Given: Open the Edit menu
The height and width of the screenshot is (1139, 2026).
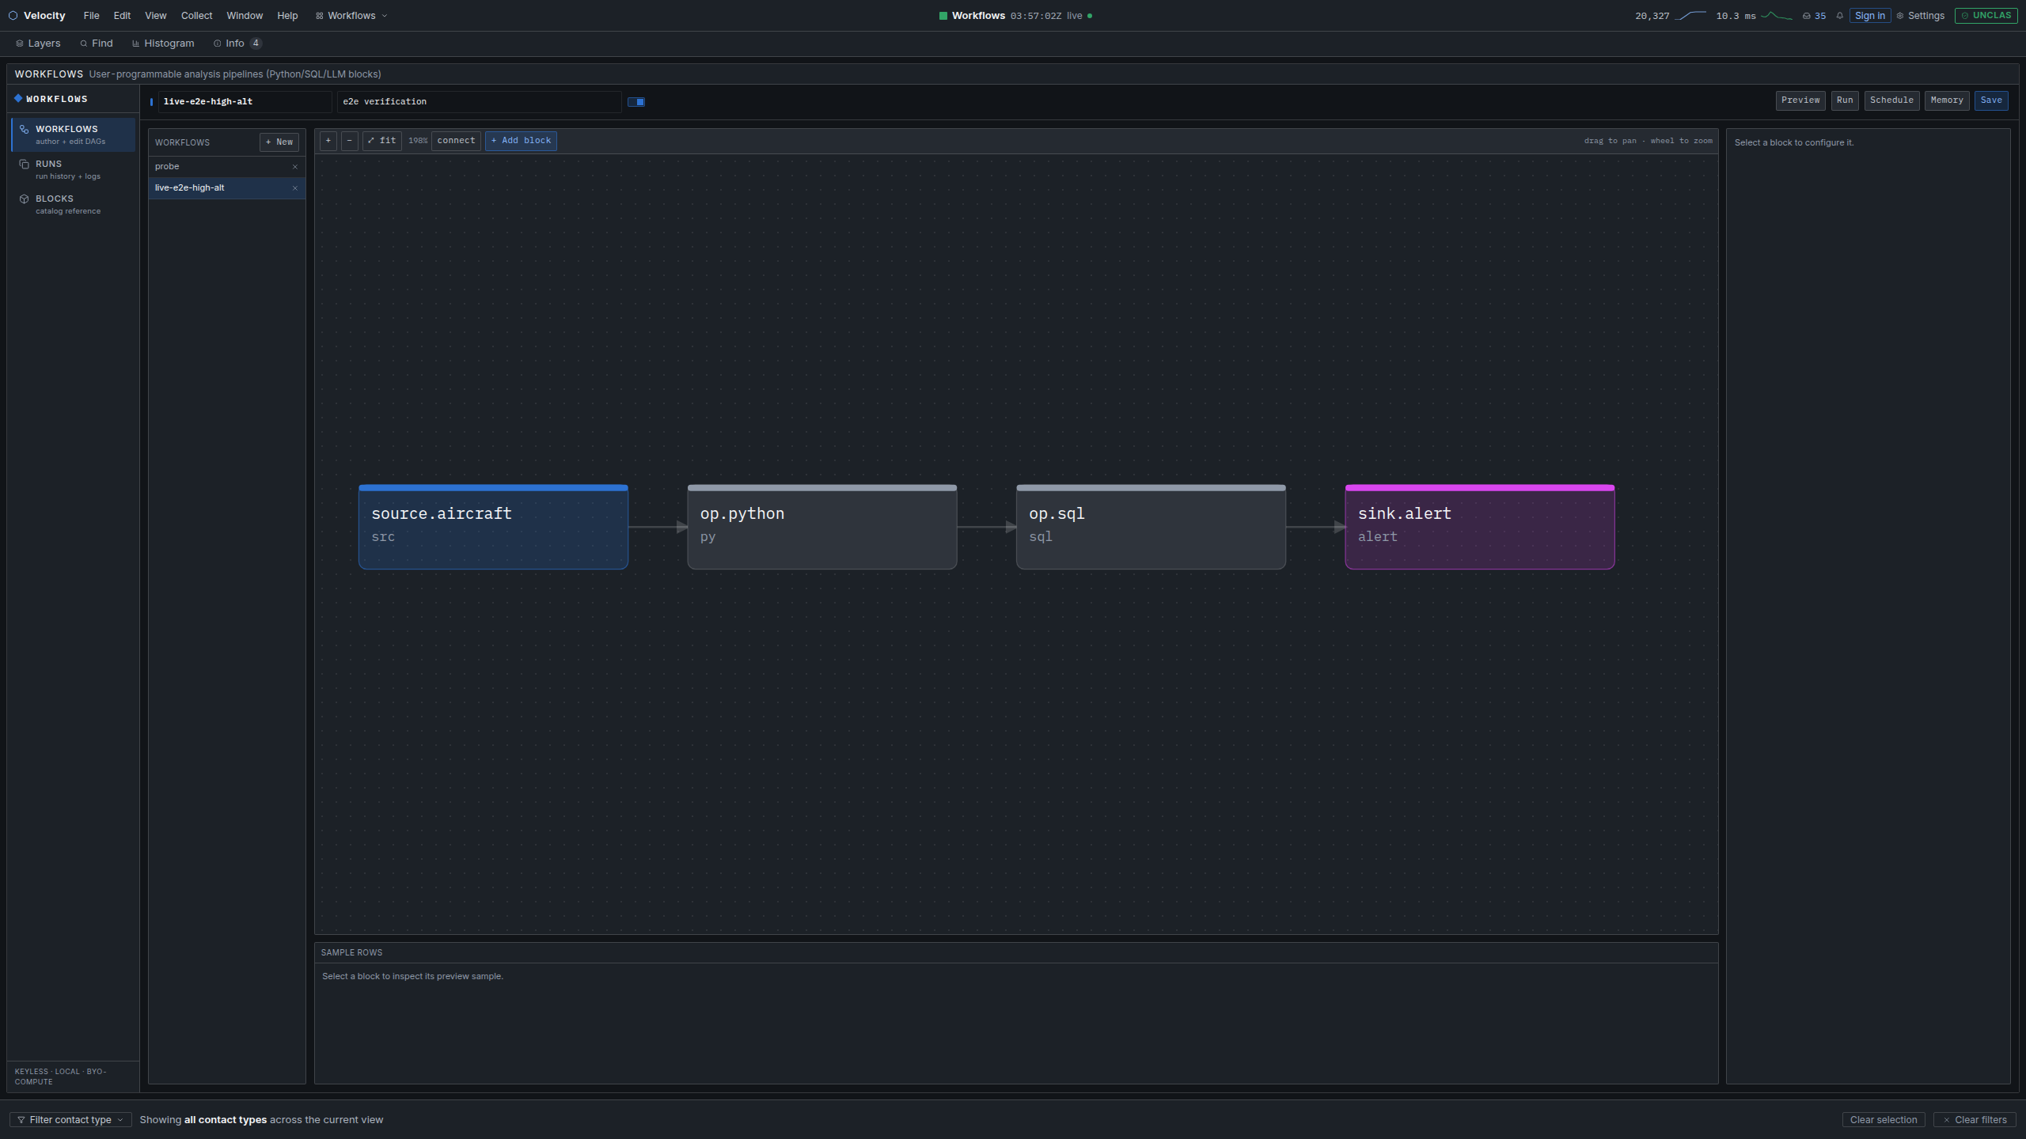Looking at the screenshot, I should pyautogui.click(x=122, y=16).
